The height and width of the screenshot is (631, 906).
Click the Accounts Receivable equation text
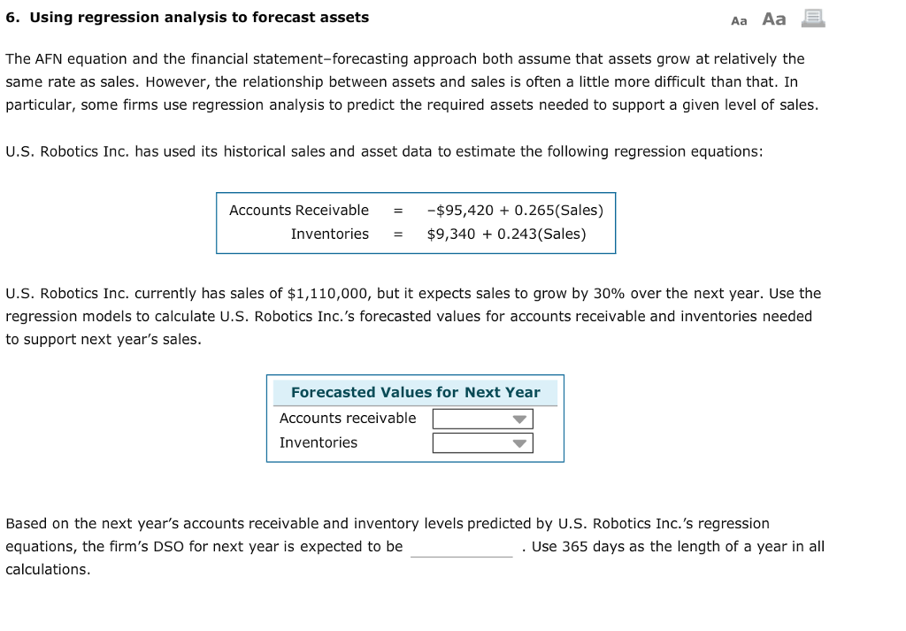[299, 210]
